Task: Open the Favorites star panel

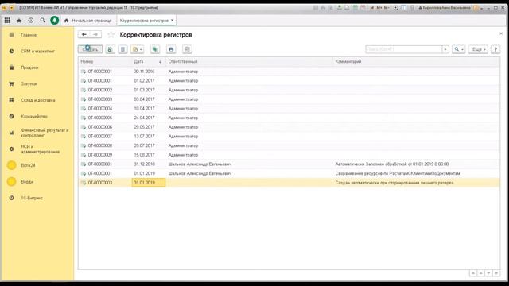Action: tap(19, 21)
